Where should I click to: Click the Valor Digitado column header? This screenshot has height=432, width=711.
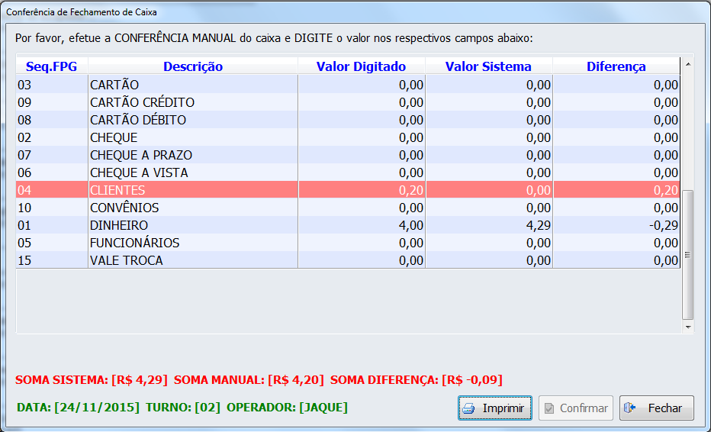361,66
